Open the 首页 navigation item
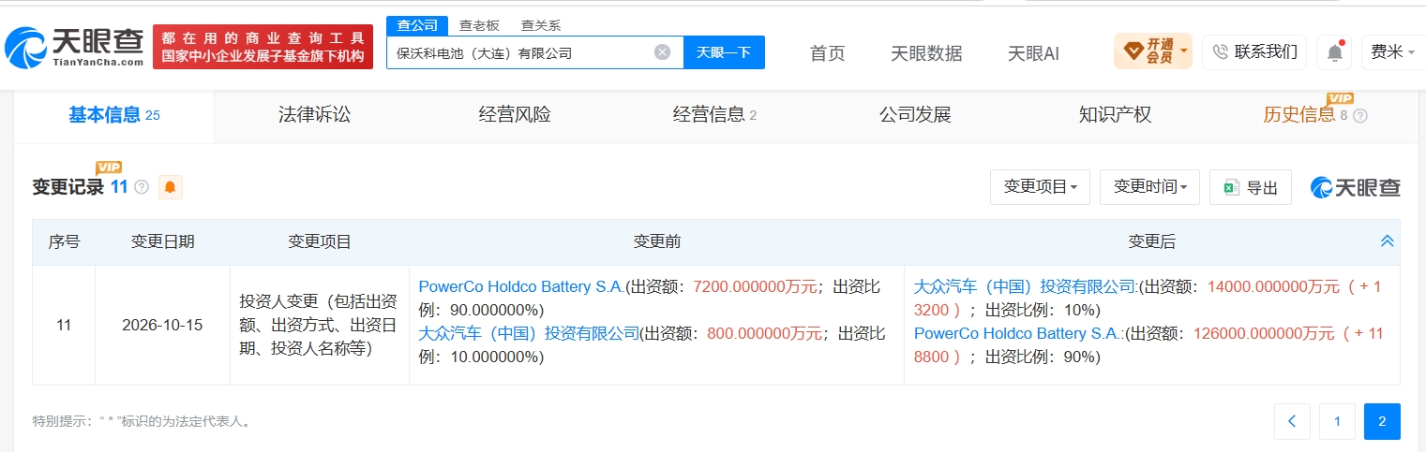This screenshot has width=1426, height=452. (827, 53)
